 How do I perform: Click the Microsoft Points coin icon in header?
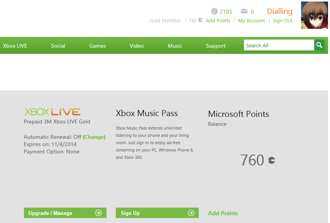click(x=200, y=20)
